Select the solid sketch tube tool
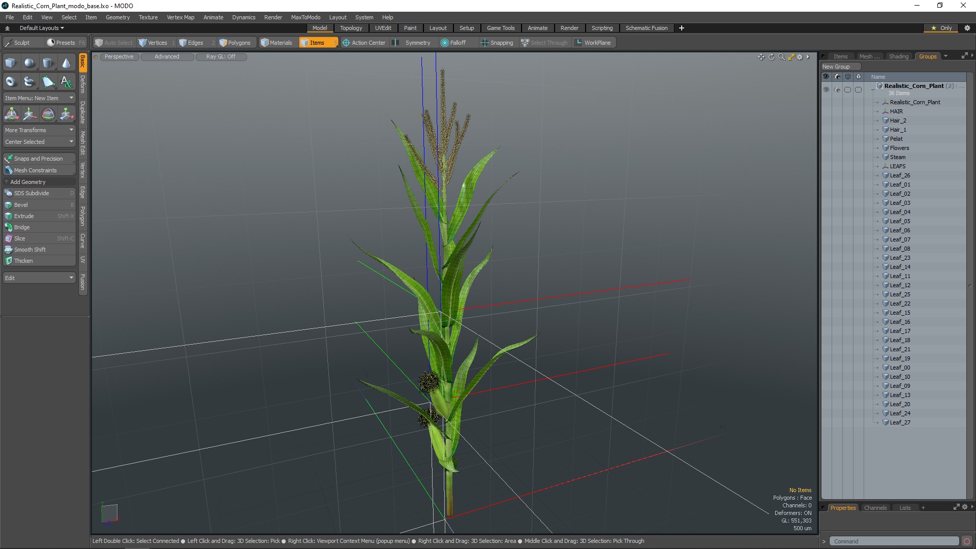Image resolution: width=976 pixels, height=549 pixels. [x=29, y=81]
